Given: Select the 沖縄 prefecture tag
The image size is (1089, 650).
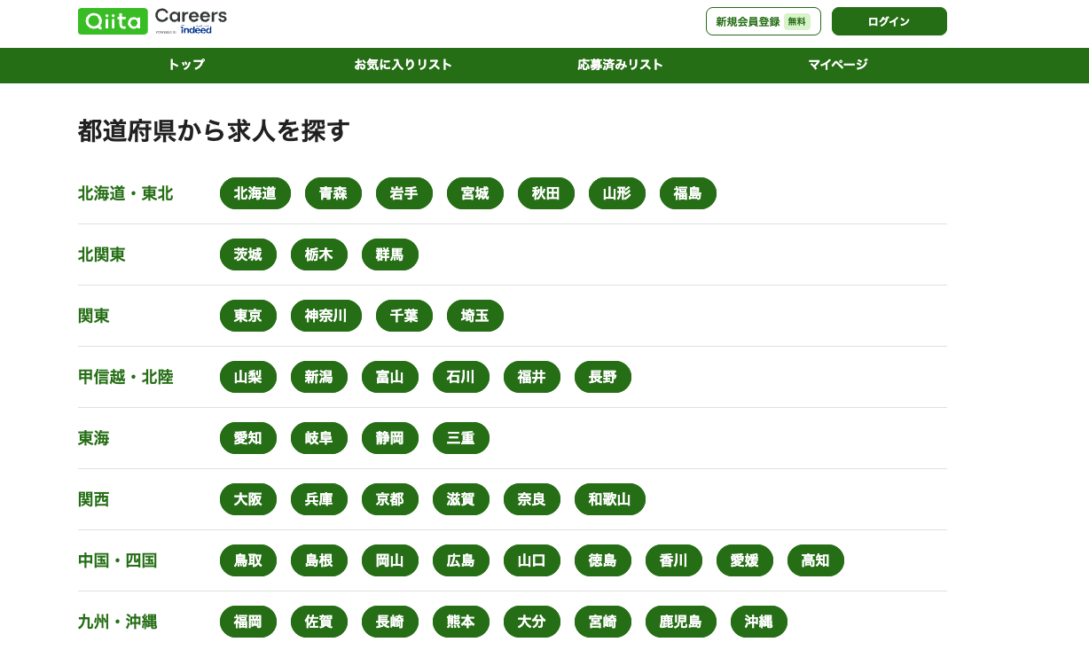Looking at the screenshot, I should point(759,622).
